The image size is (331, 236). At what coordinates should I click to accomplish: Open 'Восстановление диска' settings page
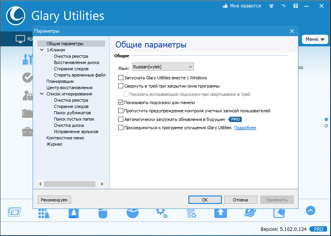pyautogui.click(x=77, y=62)
